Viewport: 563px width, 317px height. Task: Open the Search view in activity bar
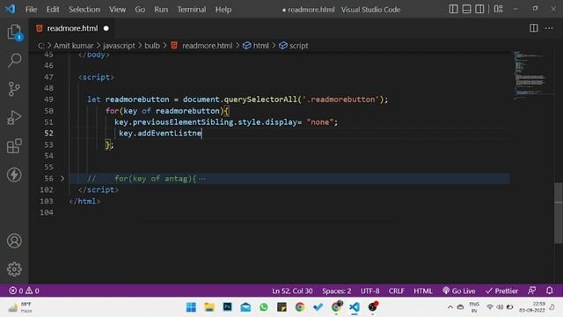14,60
